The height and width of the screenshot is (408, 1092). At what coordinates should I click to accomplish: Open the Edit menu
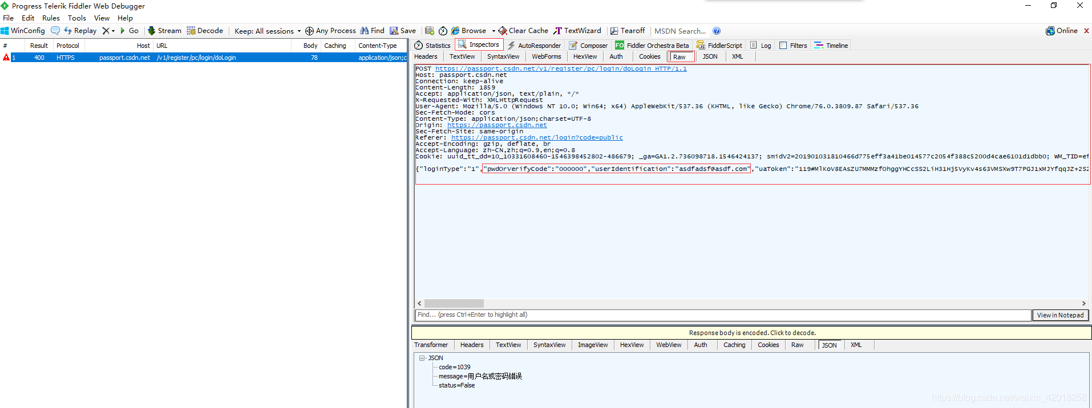point(28,18)
